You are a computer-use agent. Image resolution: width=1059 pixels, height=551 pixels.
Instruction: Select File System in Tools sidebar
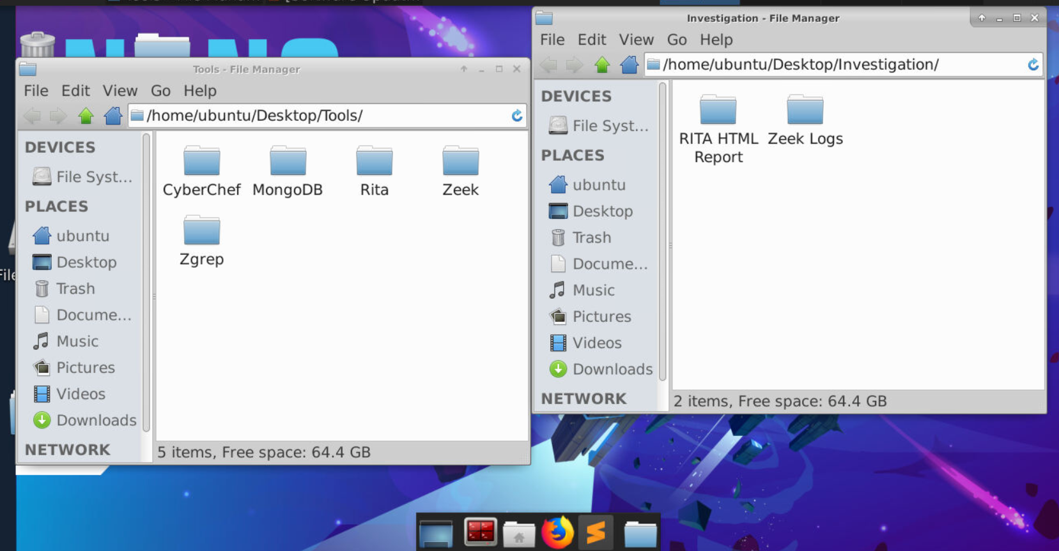pos(82,177)
